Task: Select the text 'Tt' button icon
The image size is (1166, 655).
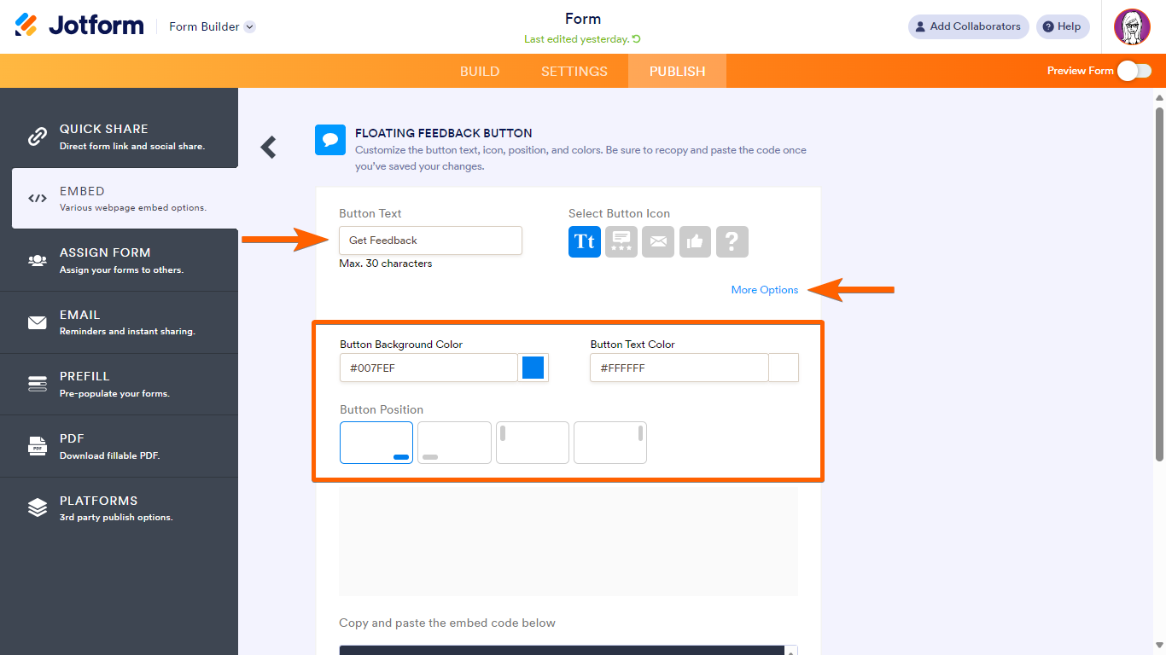Action: pos(585,241)
